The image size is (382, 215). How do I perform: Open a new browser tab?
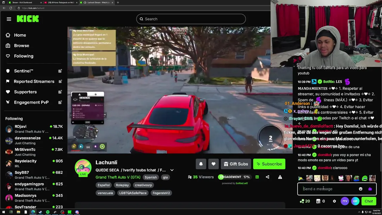(118, 2)
